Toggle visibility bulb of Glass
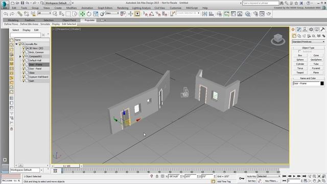This screenshot has width=327, height=184. pos(24,73)
